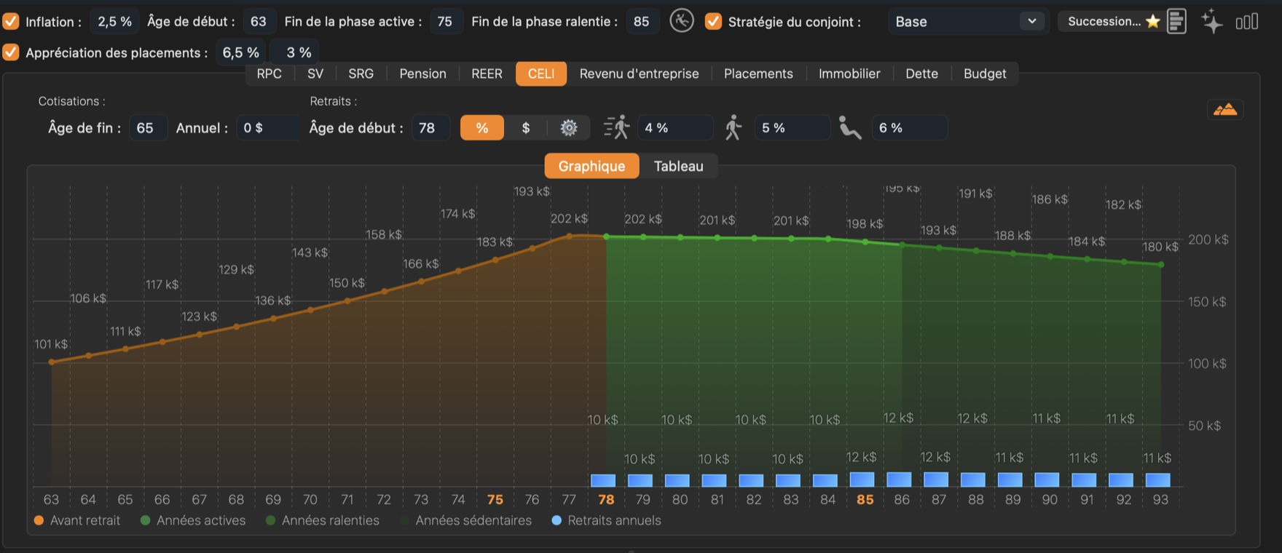
Task: Open the REER tab
Action: pyautogui.click(x=487, y=73)
